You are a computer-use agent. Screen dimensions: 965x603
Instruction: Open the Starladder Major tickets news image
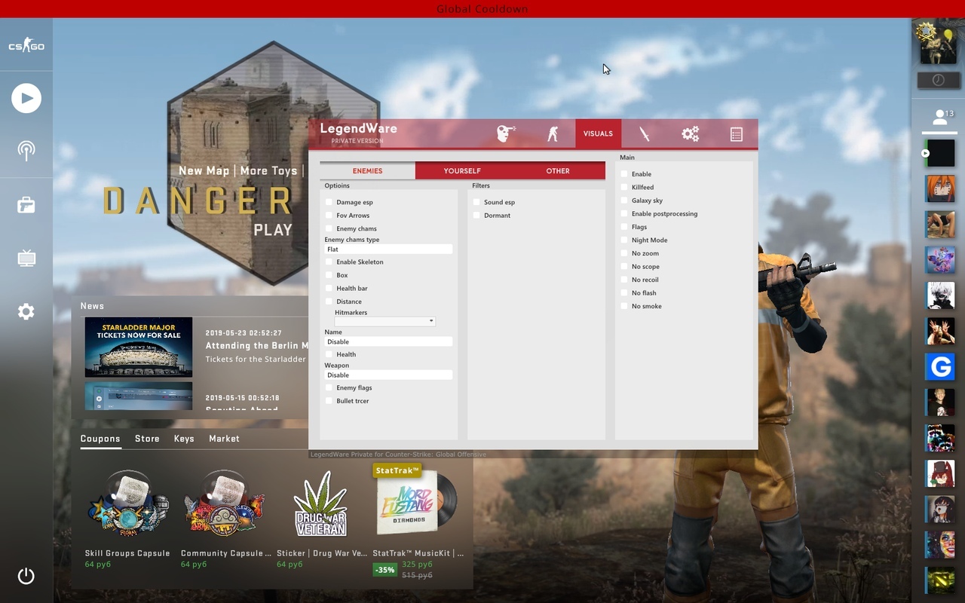[139, 347]
